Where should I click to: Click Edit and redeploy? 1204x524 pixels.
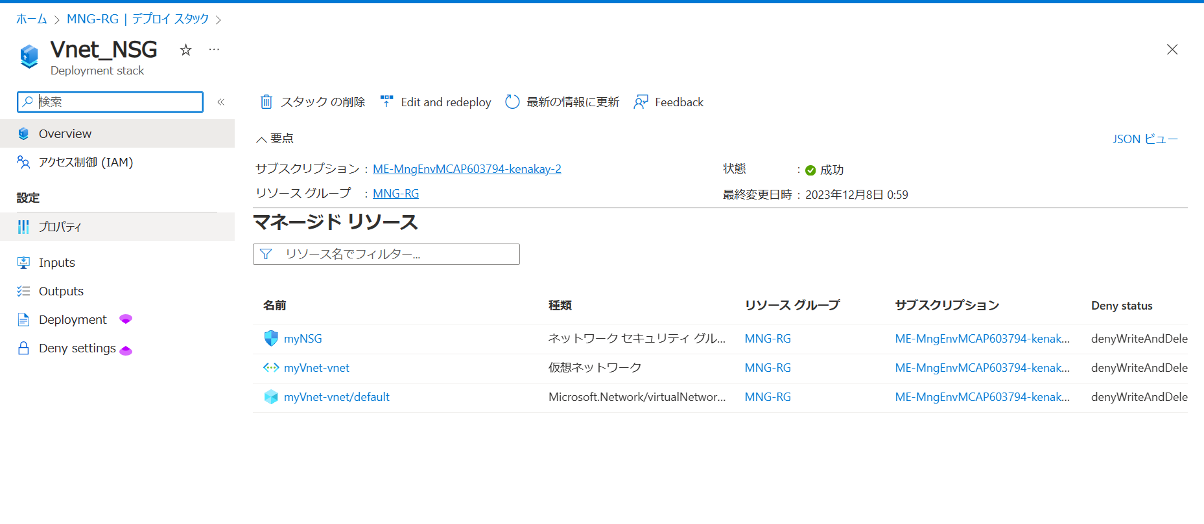[x=436, y=102]
